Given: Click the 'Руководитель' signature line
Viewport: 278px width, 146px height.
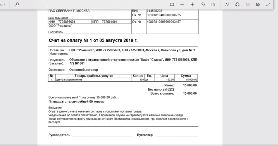Looking at the screenshot, I should pyautogui.click(x=101, y=135).
